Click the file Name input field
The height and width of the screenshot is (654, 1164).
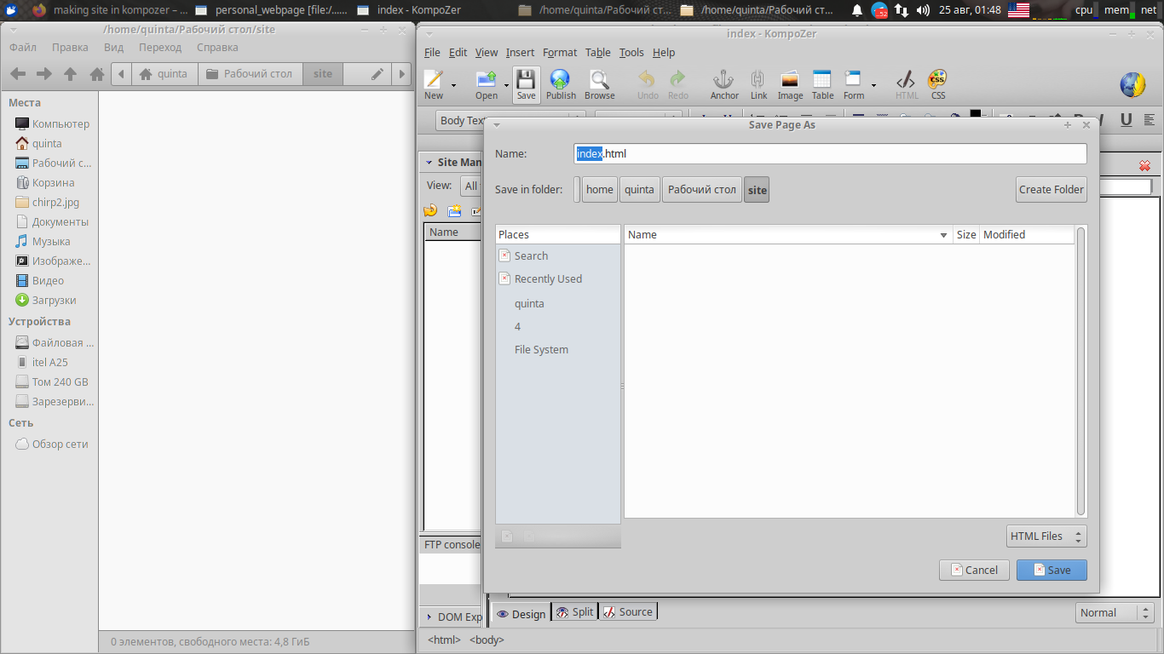830,154
